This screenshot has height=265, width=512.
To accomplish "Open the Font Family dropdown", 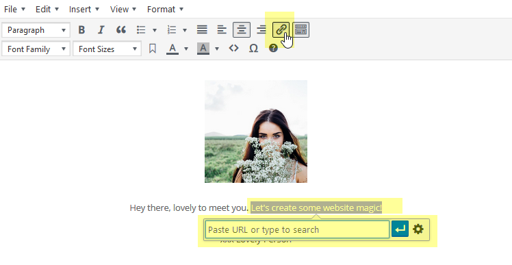I will 36,49.
